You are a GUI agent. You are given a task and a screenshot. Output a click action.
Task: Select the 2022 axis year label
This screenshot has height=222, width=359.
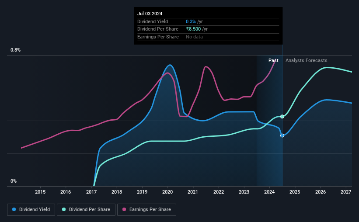click(x=219, y=192)
